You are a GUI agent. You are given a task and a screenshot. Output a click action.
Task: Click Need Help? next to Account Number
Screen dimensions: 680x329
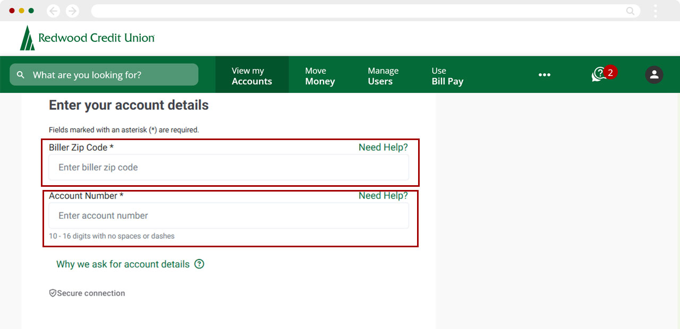click(x=383, y=196)
